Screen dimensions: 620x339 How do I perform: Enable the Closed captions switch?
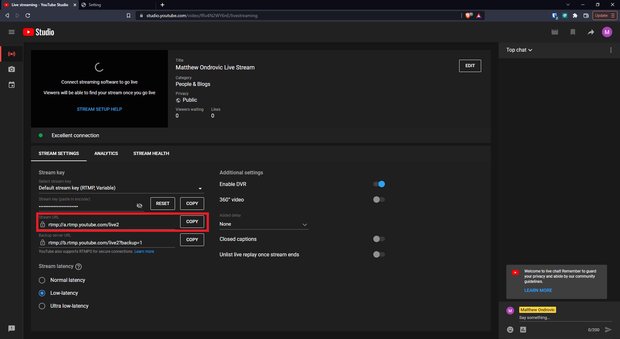pyautogui.click(x=379, y=239)
